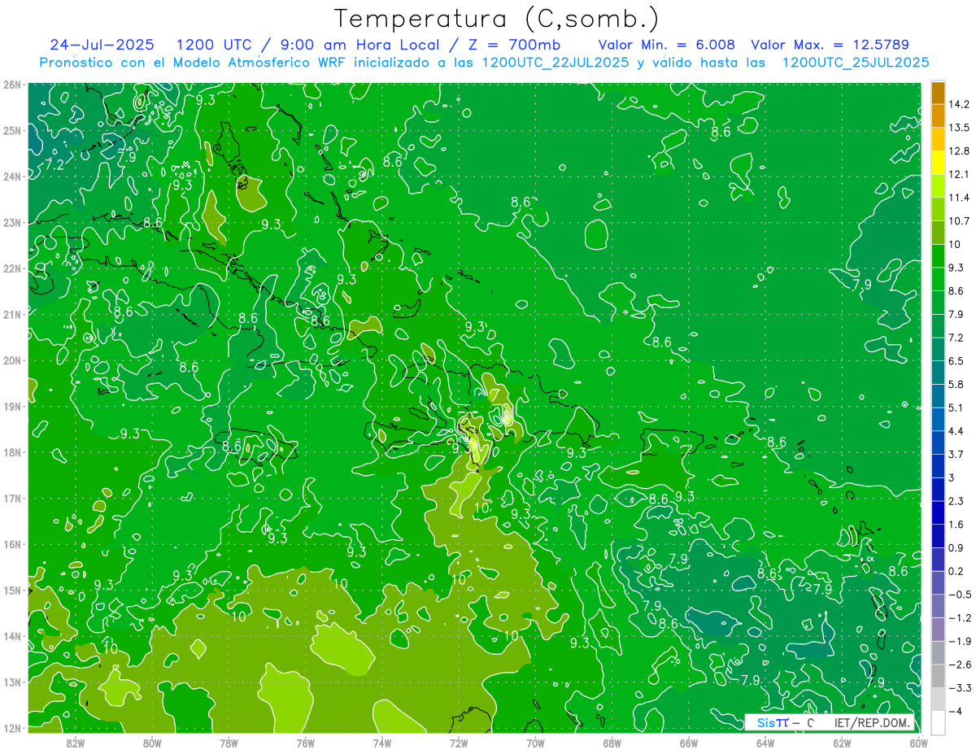Click the 12N latitude axis label

[12, 728]
